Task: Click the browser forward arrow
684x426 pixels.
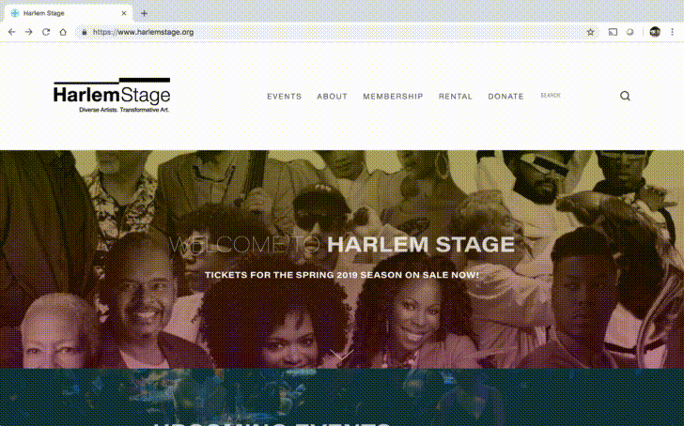Action: [29, 32]
